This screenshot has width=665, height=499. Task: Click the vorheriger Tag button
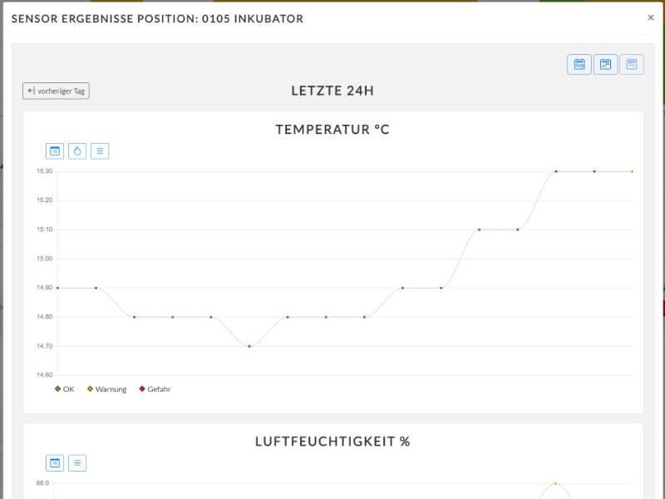(57, 91)
